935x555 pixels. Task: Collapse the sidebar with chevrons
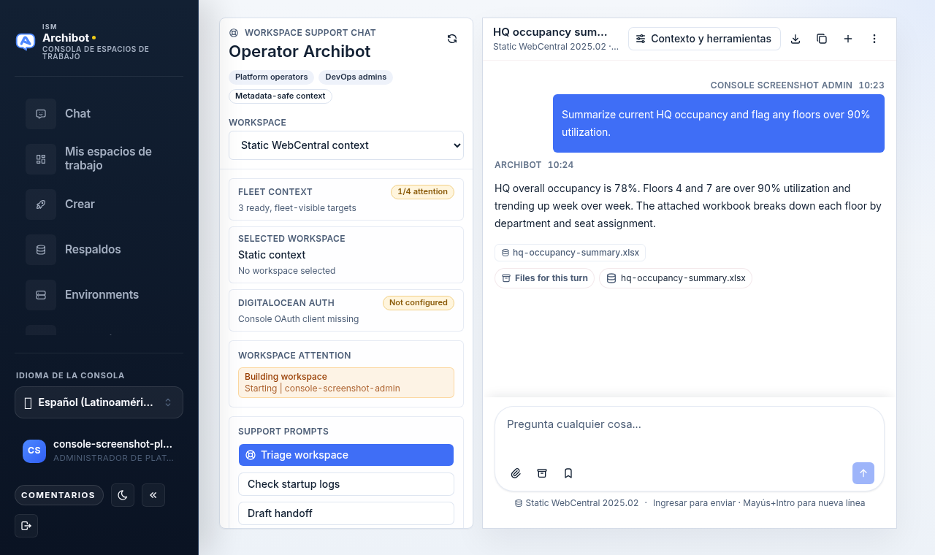coord(153,495)
